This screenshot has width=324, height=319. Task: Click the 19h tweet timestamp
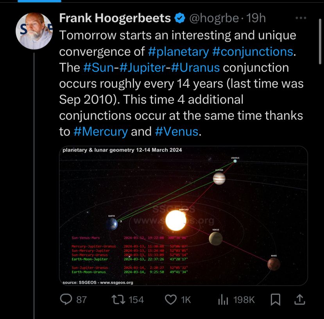coord(256,18)
